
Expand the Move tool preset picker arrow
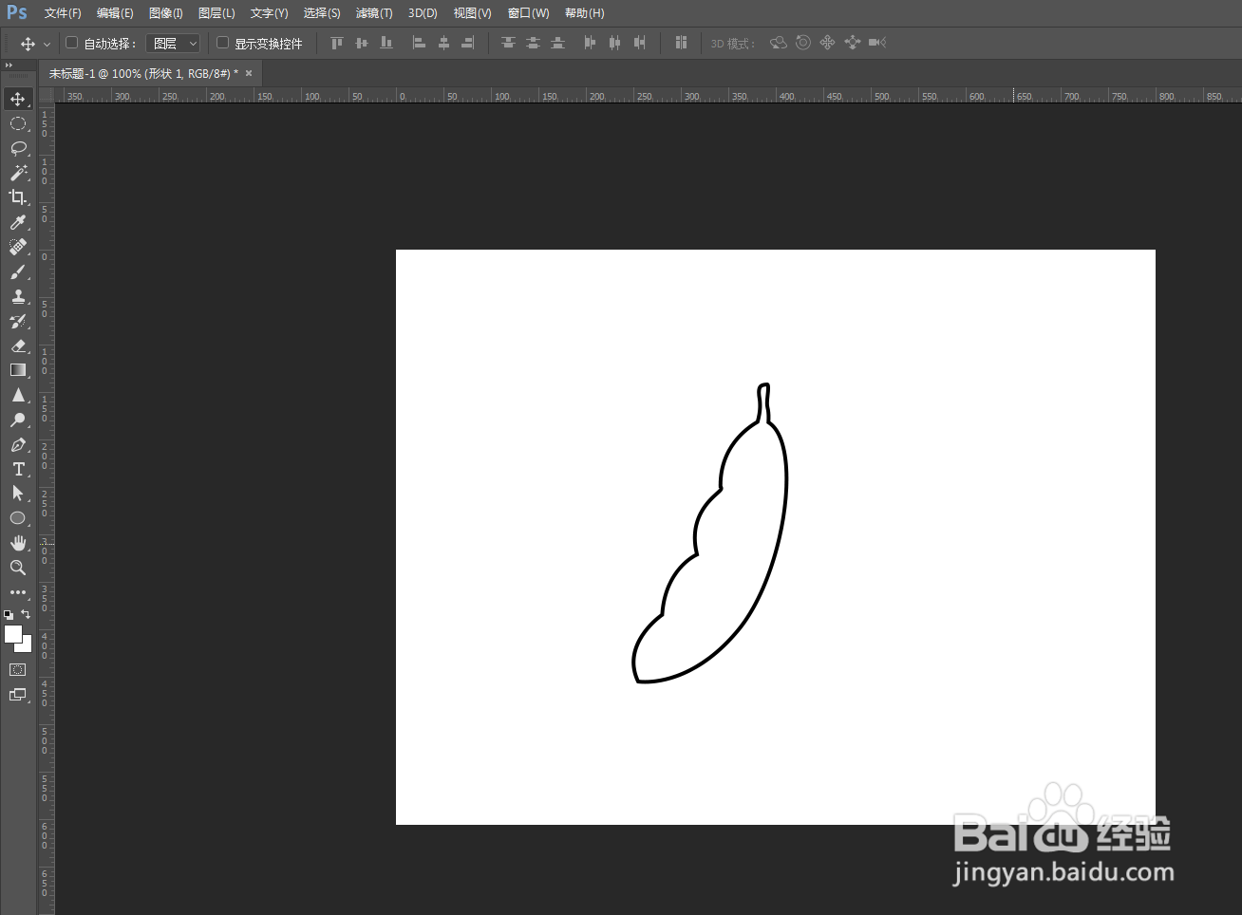point(47,44)
